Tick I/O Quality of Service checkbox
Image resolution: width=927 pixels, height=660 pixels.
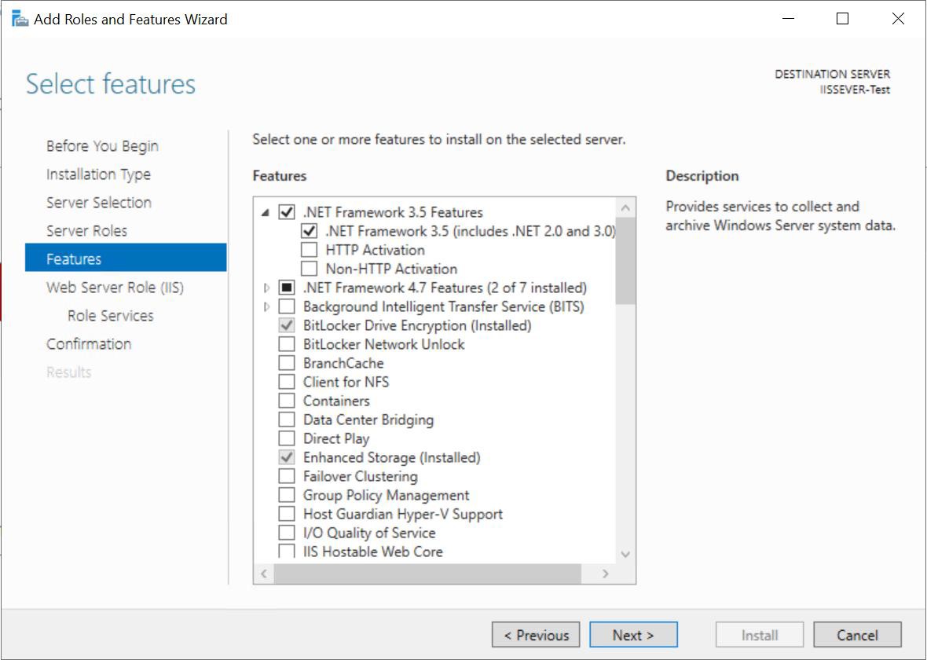point(287,533)
